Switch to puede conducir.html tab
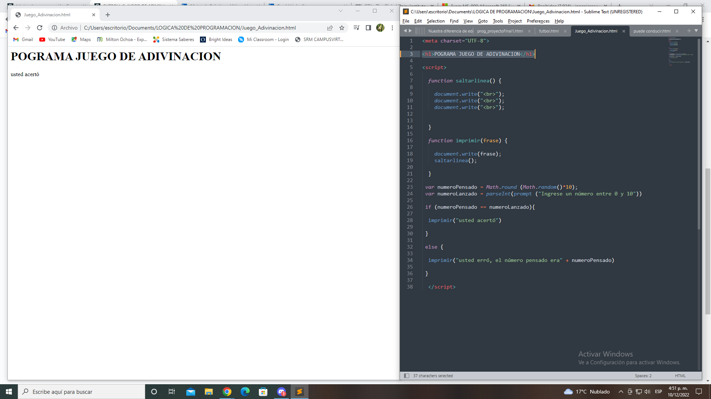 click(652, 31)
